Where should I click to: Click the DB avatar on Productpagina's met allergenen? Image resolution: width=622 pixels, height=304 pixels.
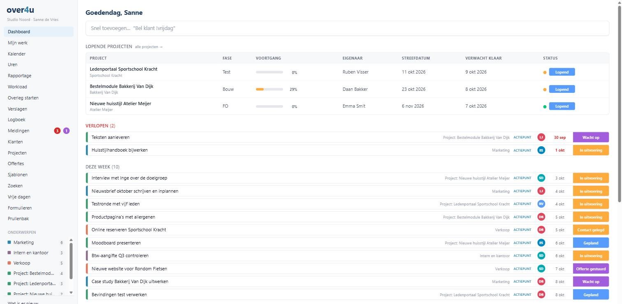541,217
